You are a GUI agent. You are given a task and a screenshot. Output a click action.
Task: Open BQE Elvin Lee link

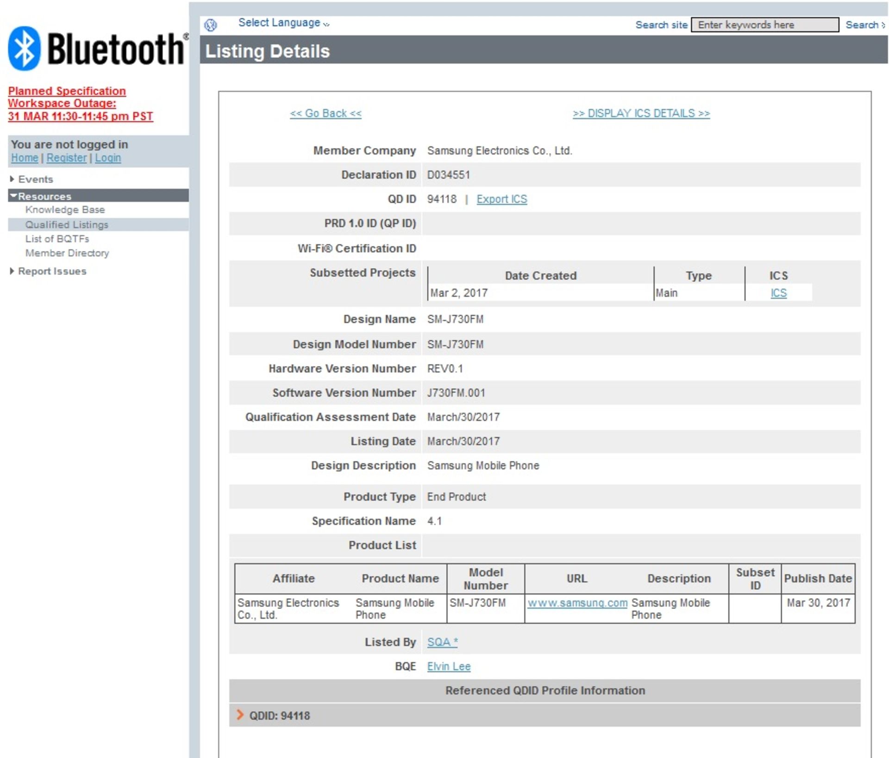448,666
